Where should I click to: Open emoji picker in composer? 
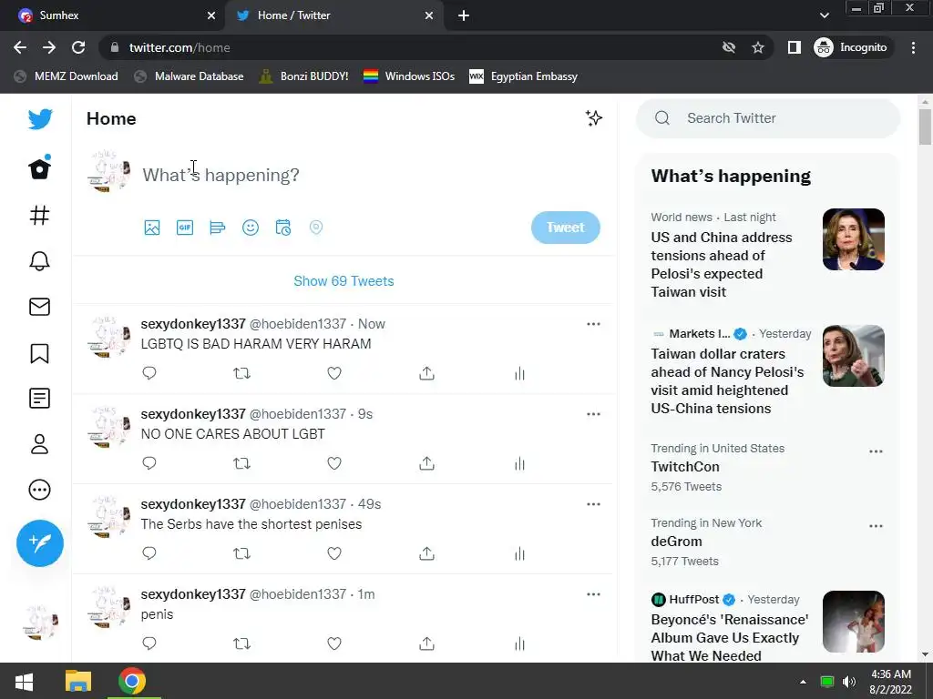(x=250, y=227)
